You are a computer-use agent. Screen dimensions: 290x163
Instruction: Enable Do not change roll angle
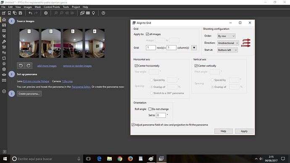pos(150,109)
